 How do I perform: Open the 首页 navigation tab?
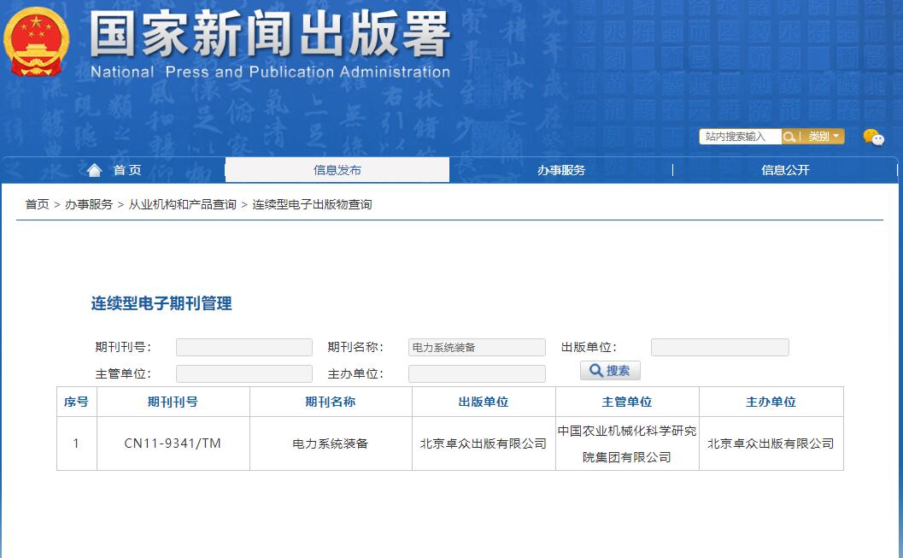(126, 170)
